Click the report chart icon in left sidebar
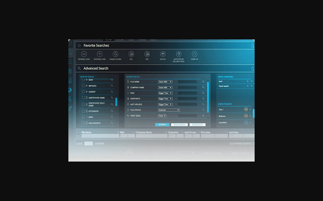The image size is (323, 201). (70, 81)
